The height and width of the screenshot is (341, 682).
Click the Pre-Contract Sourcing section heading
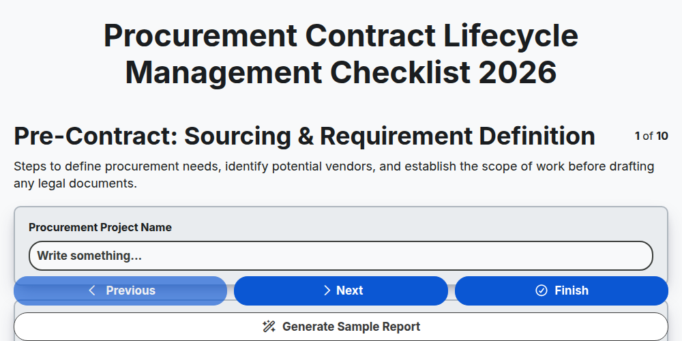[x=304, y=136]
